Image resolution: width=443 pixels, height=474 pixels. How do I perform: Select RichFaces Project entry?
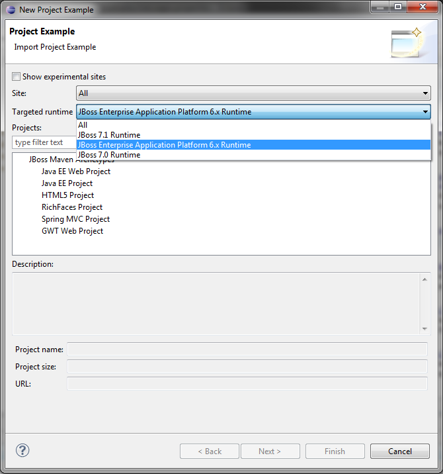72,207
